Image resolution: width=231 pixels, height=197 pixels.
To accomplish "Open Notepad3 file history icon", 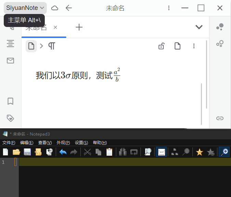I will (x=49, y=152).
